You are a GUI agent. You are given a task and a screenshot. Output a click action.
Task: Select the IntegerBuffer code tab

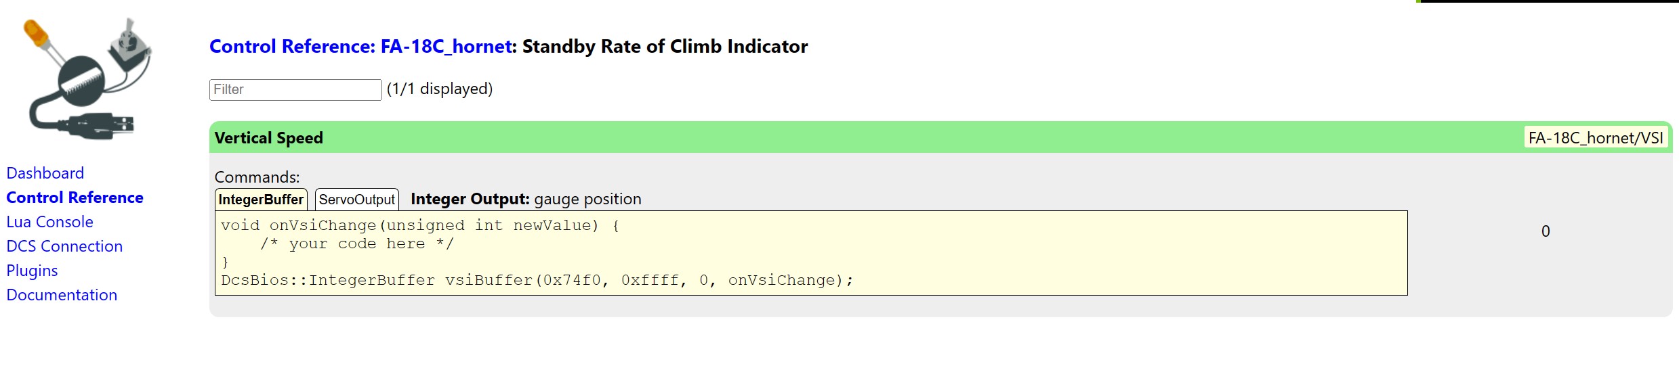261,200
